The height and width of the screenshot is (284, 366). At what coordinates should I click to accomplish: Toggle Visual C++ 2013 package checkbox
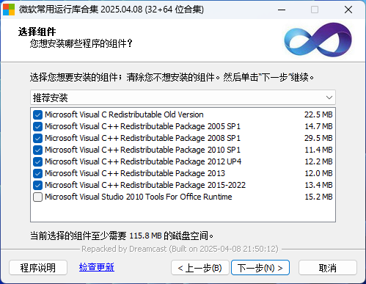(37, 173)
